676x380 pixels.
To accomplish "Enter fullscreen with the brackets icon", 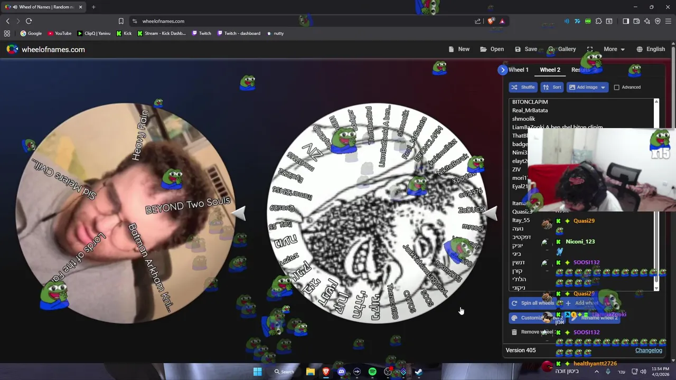I will [590, 49].
